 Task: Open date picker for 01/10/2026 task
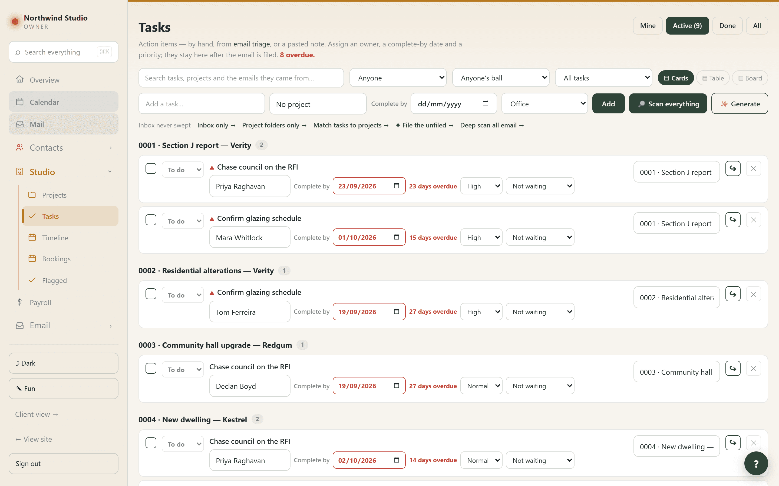(397, 237)
